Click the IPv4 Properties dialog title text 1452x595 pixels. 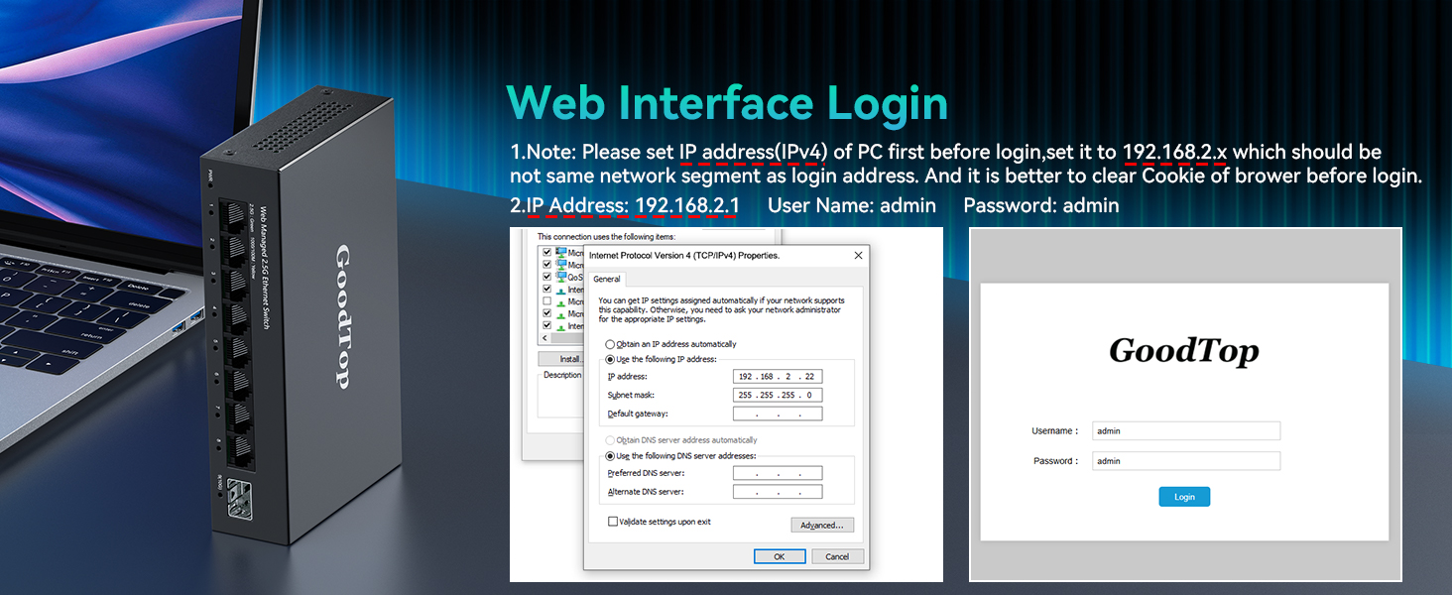coord(684,256)
